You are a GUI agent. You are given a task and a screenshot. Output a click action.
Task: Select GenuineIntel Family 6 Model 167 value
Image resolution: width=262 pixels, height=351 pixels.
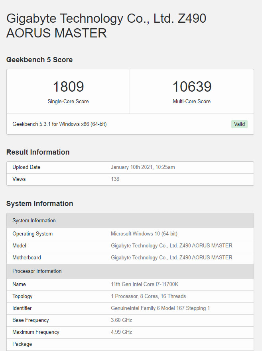click(x=160, y=308)
